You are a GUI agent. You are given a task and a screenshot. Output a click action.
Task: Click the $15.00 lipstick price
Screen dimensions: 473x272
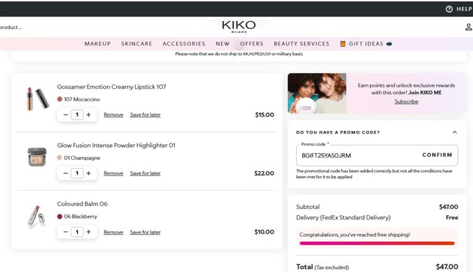click(265, 115)
